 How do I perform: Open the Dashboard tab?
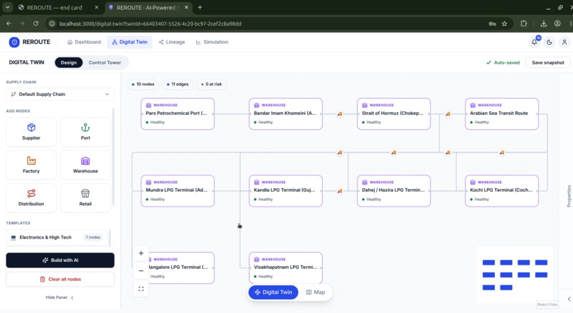(84, 43)
